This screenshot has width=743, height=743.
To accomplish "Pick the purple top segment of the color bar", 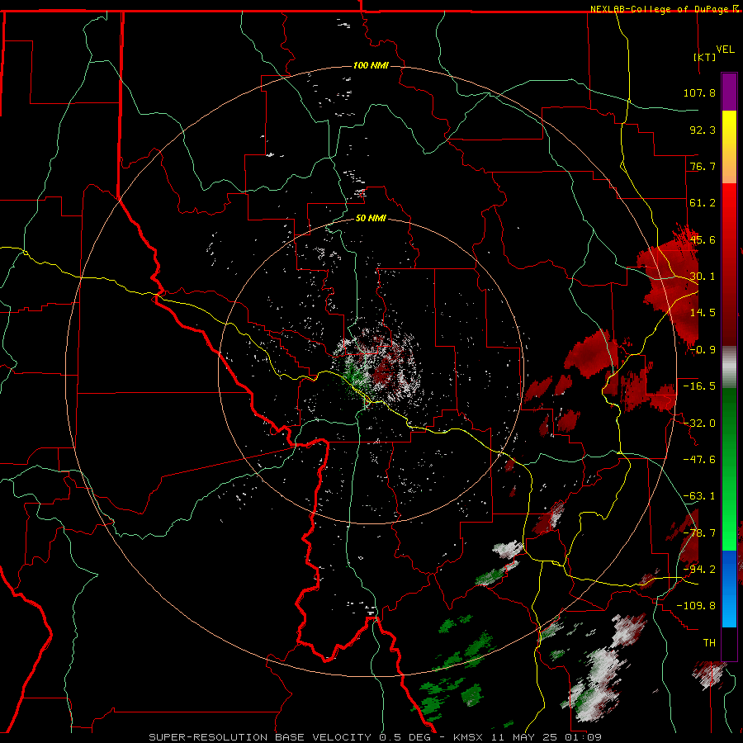I will point(729,92).
